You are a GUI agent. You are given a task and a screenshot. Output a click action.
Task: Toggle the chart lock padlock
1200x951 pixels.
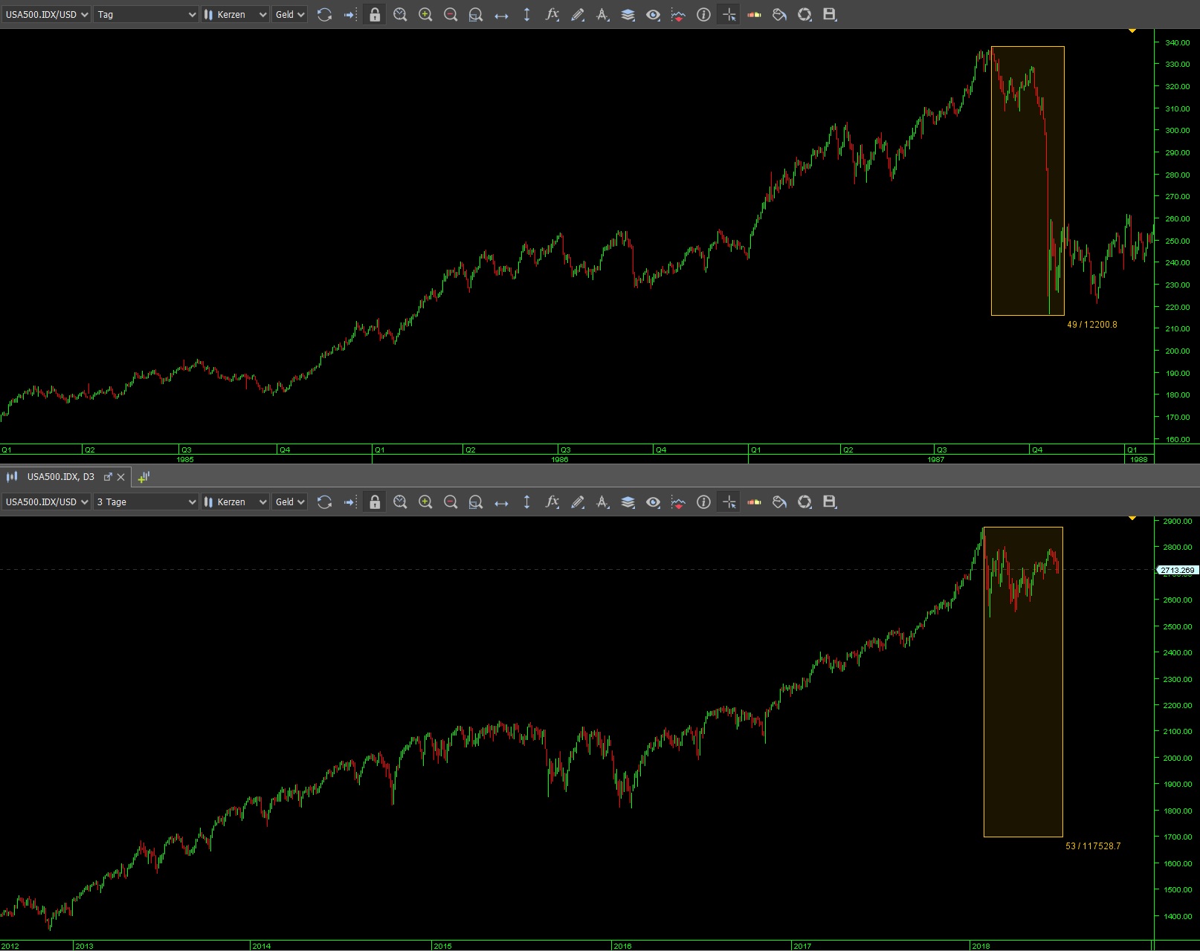tap(374, 14)
